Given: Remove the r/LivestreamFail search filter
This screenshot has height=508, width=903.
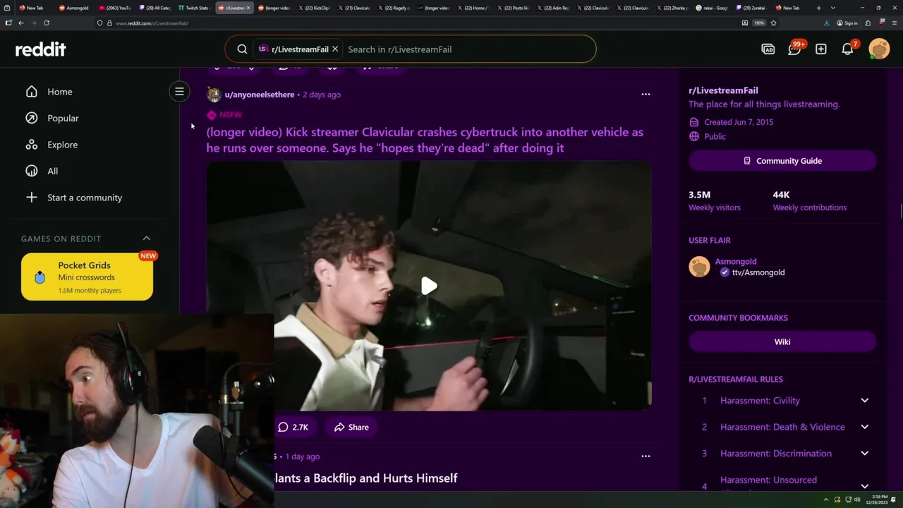Looking at the screenshot, I should click(x=335, y=49).
